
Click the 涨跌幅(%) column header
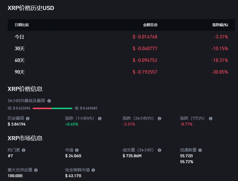point(220,25)
